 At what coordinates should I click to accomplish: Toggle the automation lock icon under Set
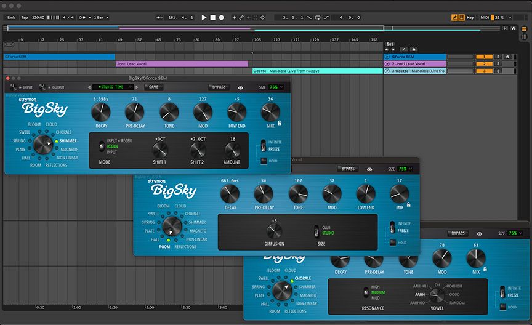tap(413, 49)
